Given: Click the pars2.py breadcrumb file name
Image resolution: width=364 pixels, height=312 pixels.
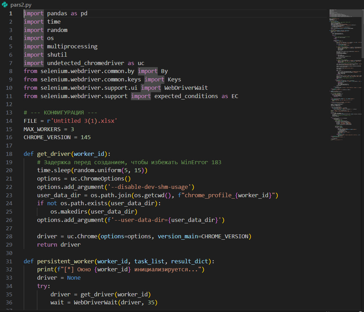Looking at the screenshot, I should pos(21,5).
